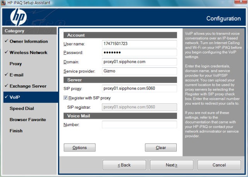Open Exchange Server category
This screenshot has height=177, width=248.
[x=28, y=86]
